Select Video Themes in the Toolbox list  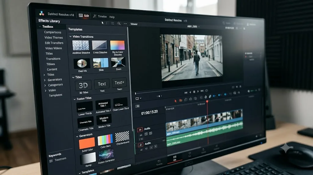coord(53,38)
